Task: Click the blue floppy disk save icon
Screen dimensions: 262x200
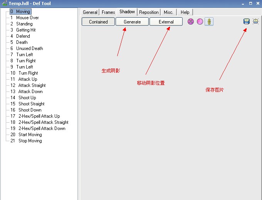Action: 247,22
